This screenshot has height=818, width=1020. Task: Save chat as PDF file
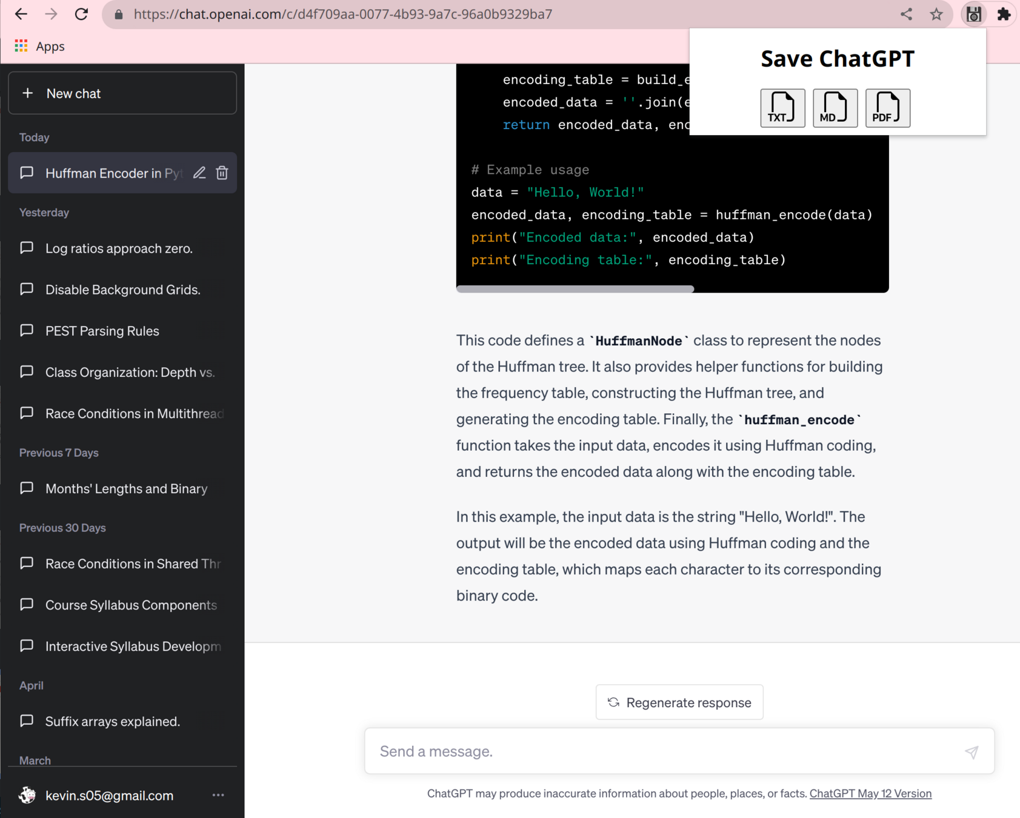(887, 108)
